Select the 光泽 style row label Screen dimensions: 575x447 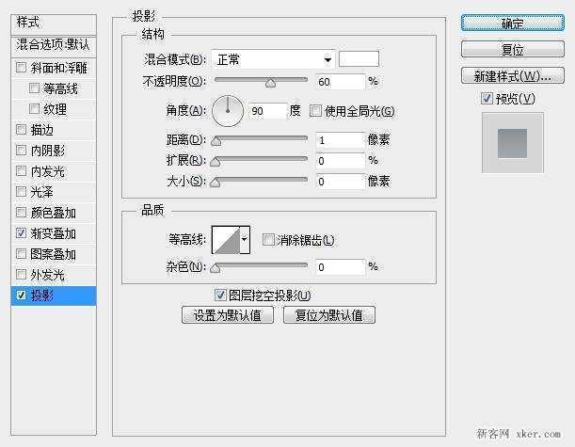point(41,192)
